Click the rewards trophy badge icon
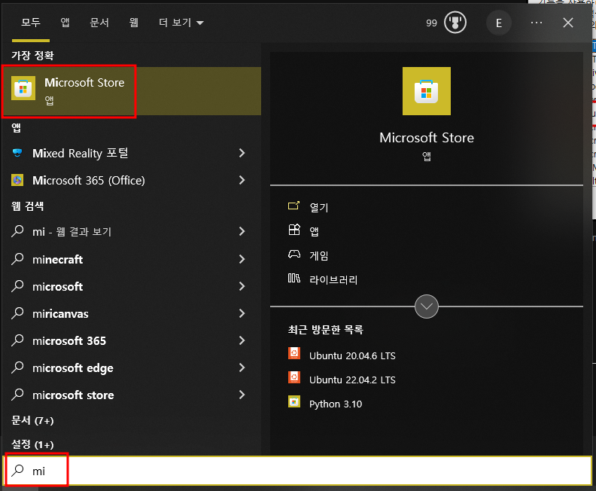596x491 pixels. (x=455, y=23)
